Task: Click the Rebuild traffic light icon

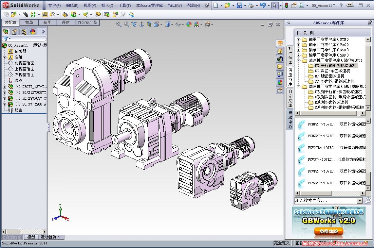Action: coord(286,5)
